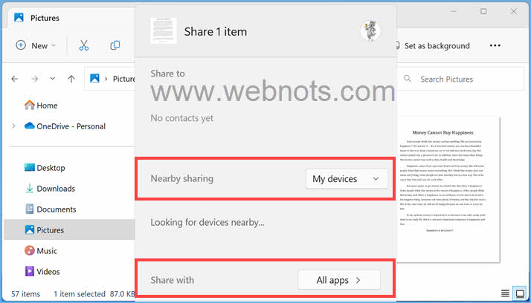Click the Copy icon in toolbar

point(115,45)
